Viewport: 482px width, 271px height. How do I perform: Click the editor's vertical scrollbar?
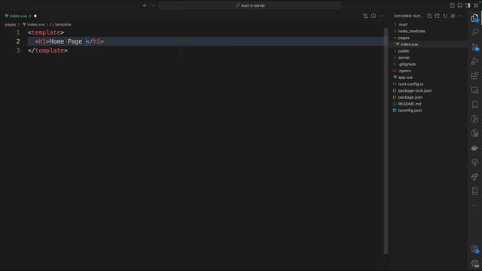(386, 141)
